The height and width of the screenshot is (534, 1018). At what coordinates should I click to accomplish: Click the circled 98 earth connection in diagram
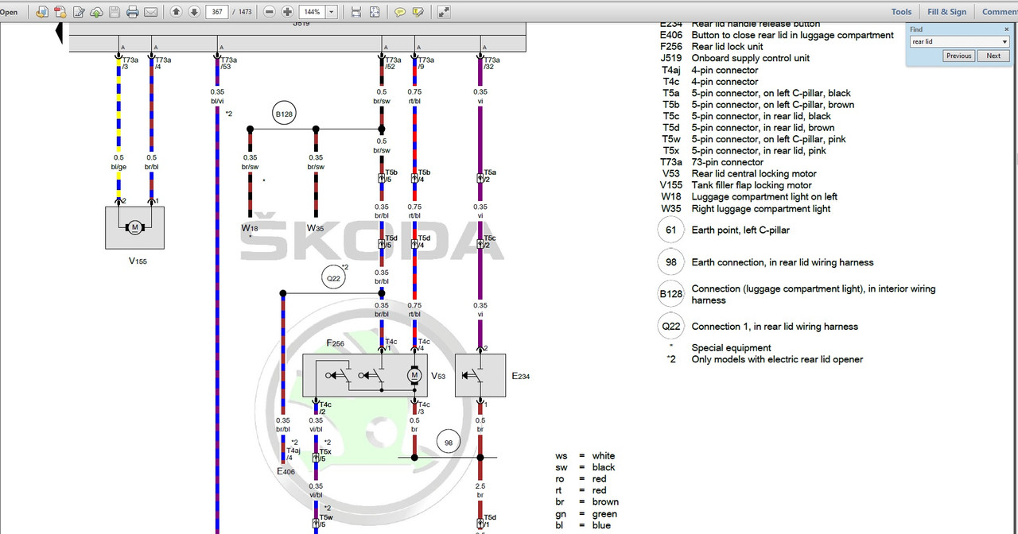pos(449,443)
